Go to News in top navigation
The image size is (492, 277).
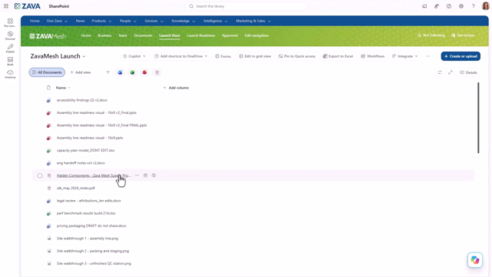point(80,21)
